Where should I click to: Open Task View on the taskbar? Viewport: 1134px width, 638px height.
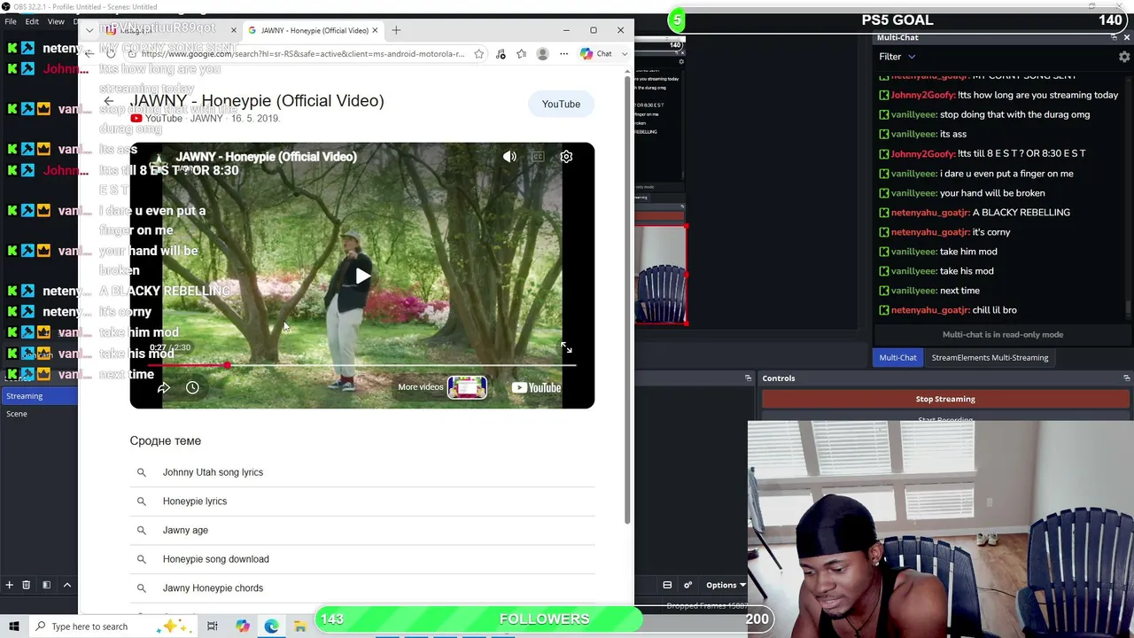pos(213,626)
